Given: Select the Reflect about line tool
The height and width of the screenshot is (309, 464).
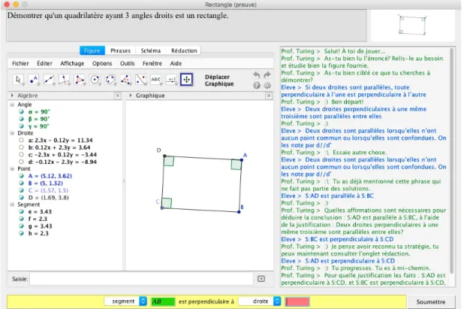Looking at the screenshot, I should coord(141,80).
